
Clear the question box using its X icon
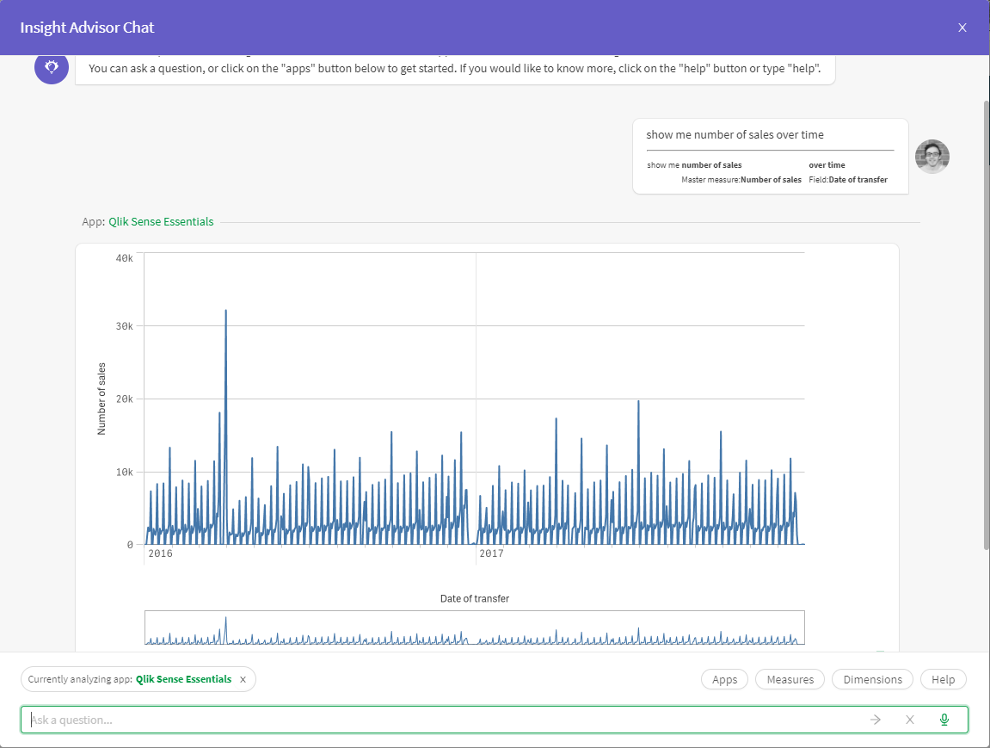pyautogui.click(x=909, y=719)
